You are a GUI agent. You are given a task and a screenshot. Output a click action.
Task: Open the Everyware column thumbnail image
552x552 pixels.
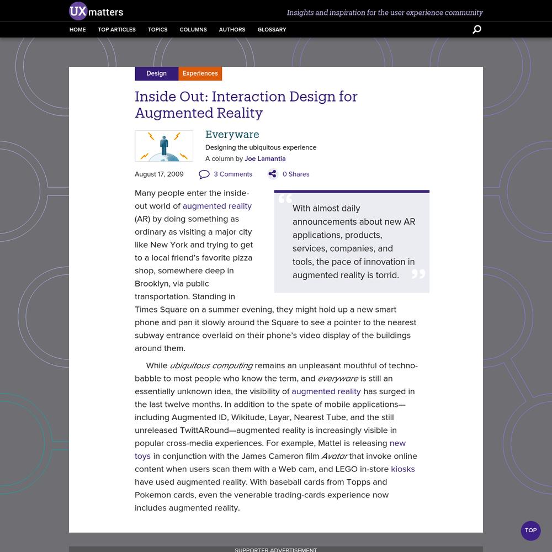(x=164, y=146)
